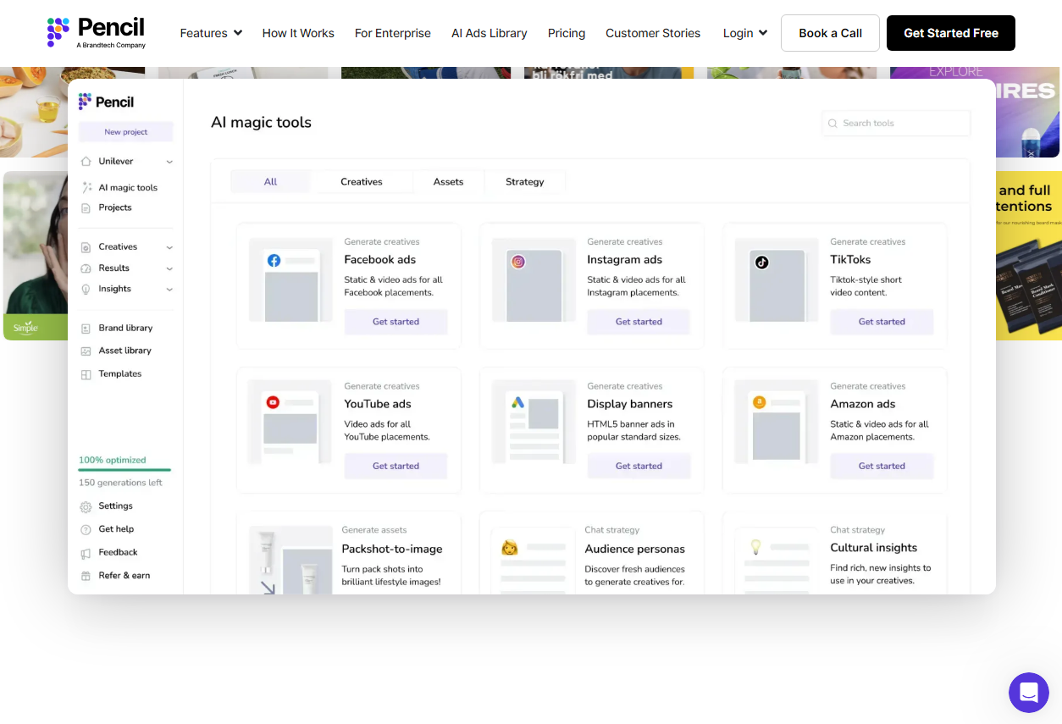Click the Settings gear icon
The width and height of the screenshot is (1062, 724).
(86, 506)
